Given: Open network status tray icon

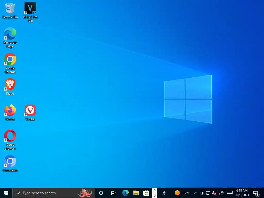Looking at the screenshot, I should 208,193.
